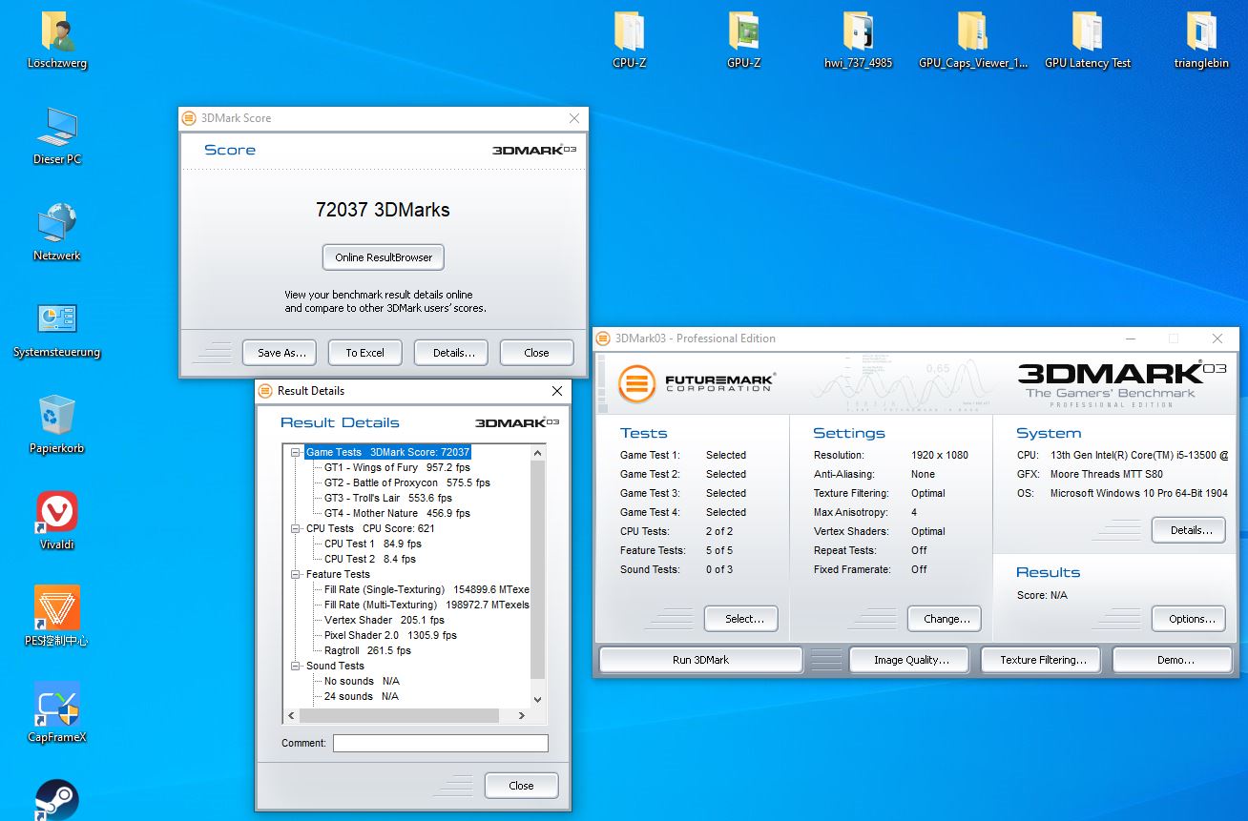This screenshot has height=821, width=1248.
Task: Click the 3DMark03 Professional Edition title icon
Action: click(x=603, y=339)
